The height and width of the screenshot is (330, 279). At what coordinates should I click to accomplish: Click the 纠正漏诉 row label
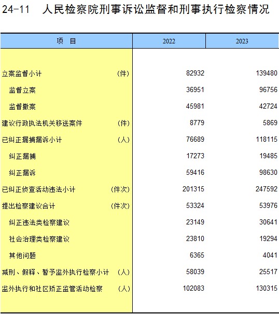pyautogui.click(x=22, y=173)
